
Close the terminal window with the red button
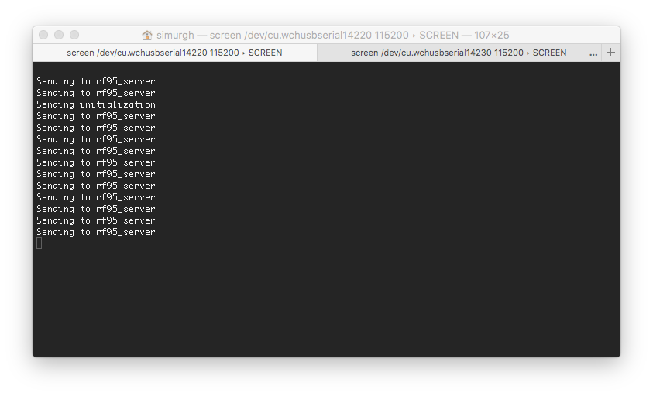43,35
